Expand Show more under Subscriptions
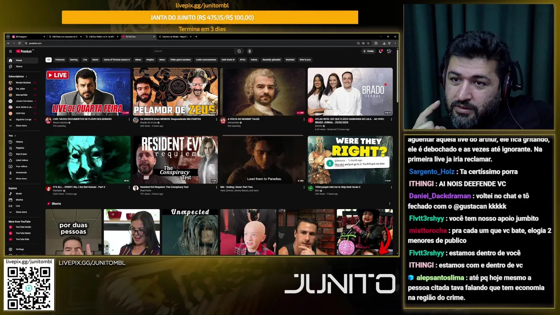The height and width of the screenshot is (315, 560). tap(23, 126)
